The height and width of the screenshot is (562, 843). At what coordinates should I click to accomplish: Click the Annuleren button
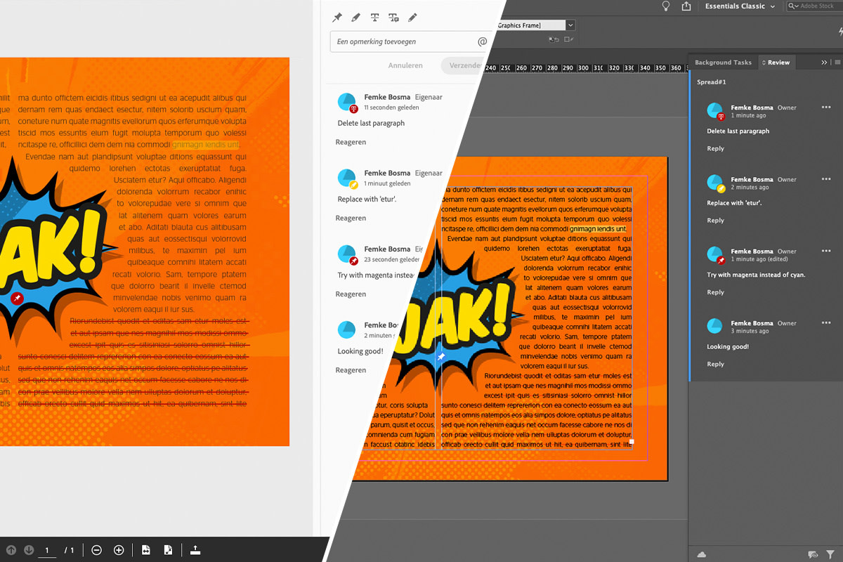tap(405, 65)
